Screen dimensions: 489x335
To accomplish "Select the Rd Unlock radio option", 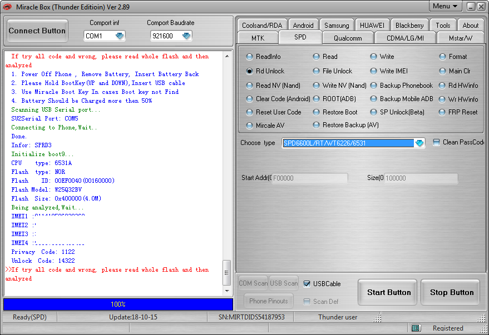I will 265,71.
